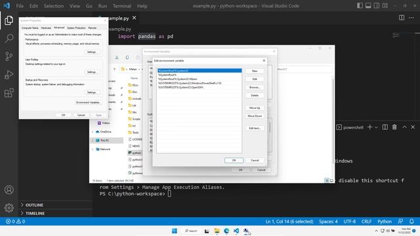420x236 pixels.
Task: Select %SystemRoot%\System32\Wbem path entry
Action: (x=199, y=79)
